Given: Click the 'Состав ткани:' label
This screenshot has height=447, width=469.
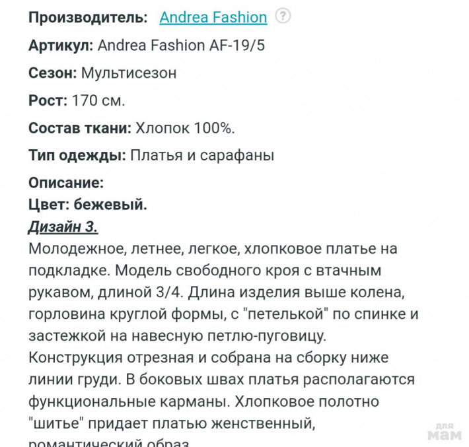Looking at the screenshot, I should click(80, 128).
